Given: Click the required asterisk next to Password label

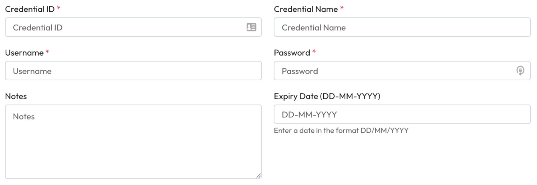Looking at the screenshot, I should pos(314,52).
